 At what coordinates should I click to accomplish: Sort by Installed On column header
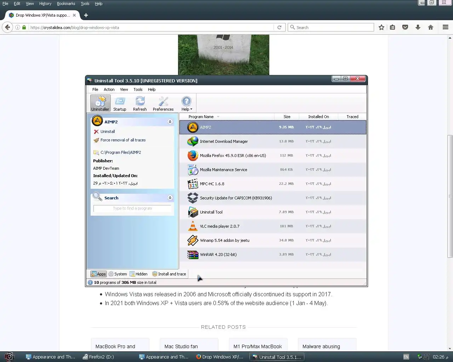click(319, 117)
